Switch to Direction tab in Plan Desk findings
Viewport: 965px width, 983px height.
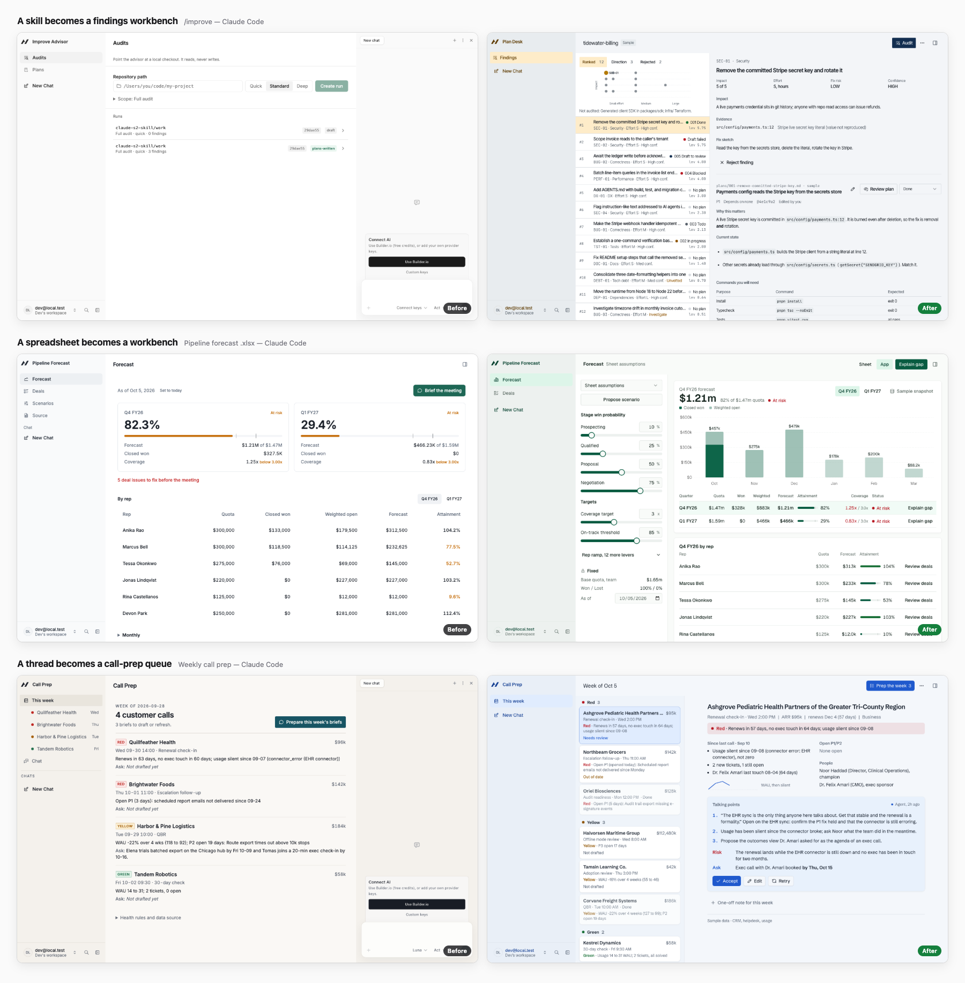click(x=622, y=62)
